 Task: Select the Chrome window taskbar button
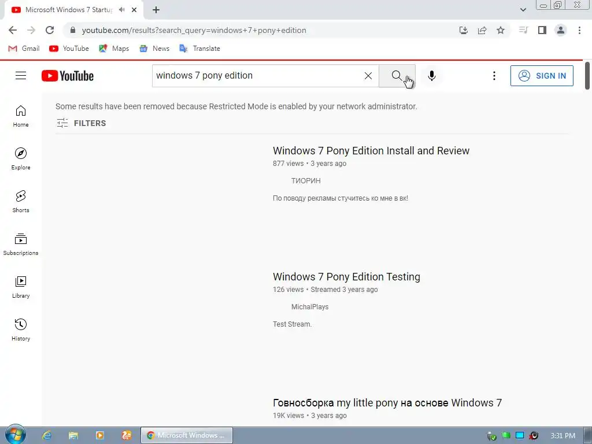[187, 435]
